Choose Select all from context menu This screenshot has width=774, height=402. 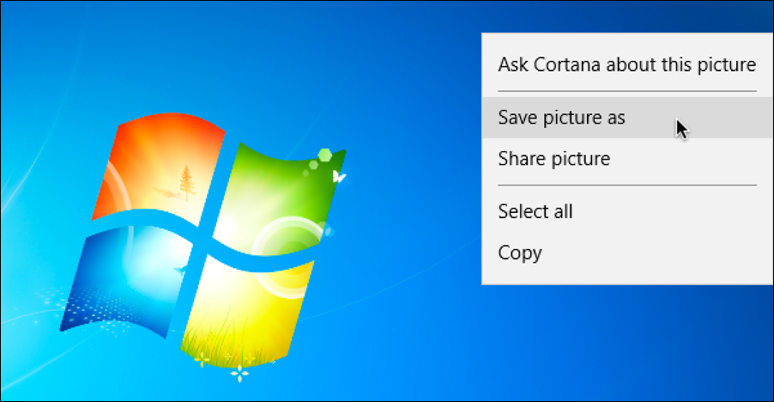click(627, 211)
